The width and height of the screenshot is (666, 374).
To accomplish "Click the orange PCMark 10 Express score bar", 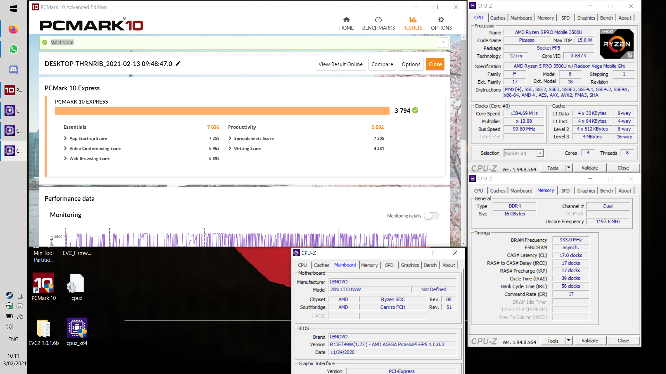I will [x=222, y=110].
